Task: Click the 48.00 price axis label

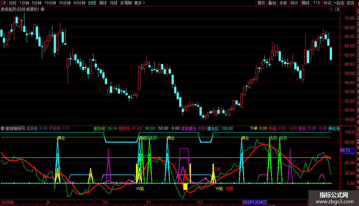Action: pyautogui.click(x=349, y=119)
